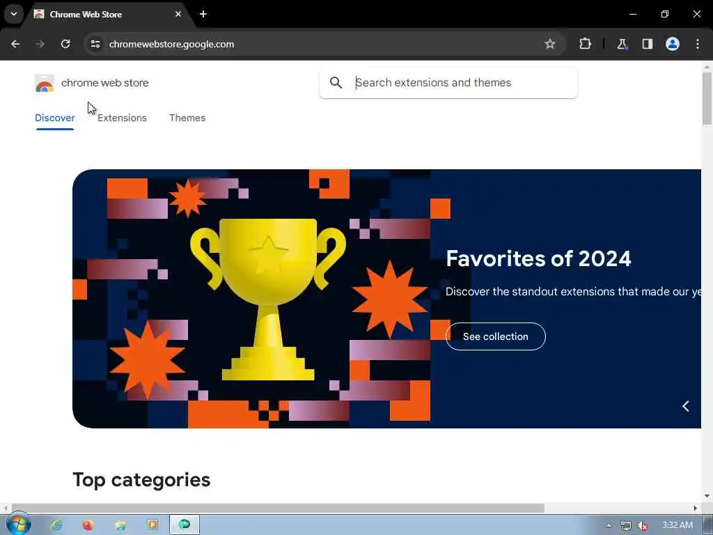Open the site information icon in address bar
This screenshot has width=713, height=535.
[95, 44]
